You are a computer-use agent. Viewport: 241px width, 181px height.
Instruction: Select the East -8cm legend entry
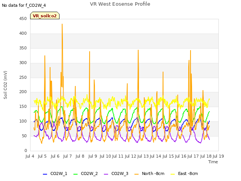[184, 173]
